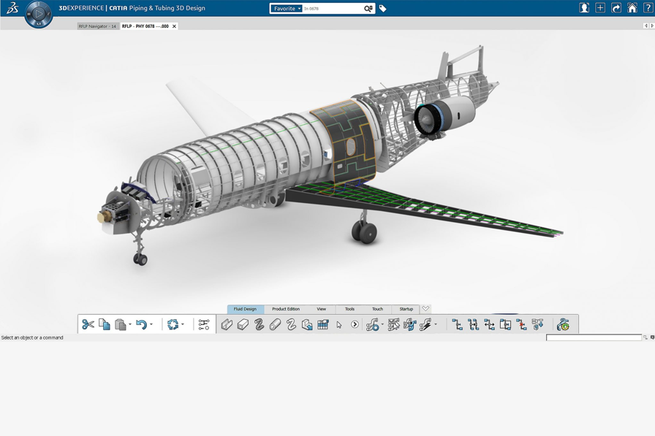Click the share arrow icon
This screenshot has width=655, height=436.
click(616, 8)
